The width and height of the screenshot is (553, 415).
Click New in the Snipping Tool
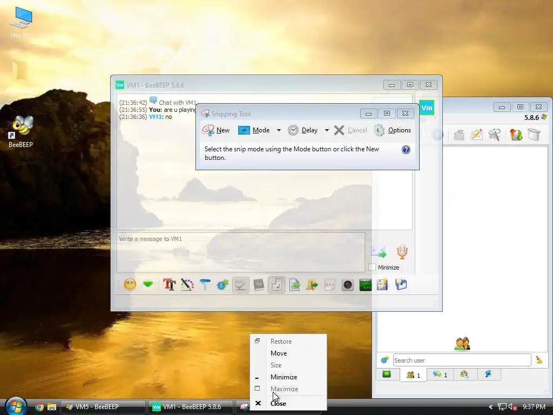216,130
